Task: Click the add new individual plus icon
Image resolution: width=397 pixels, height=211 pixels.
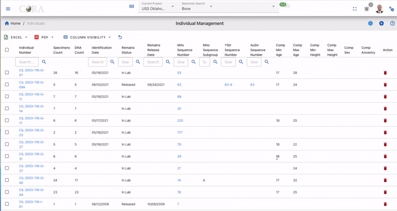Action: click(381, 23)
